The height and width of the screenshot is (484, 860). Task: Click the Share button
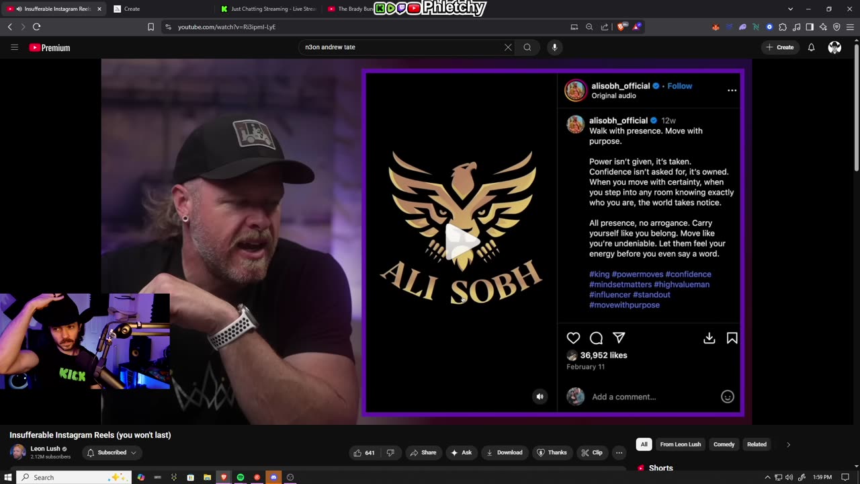423,452
